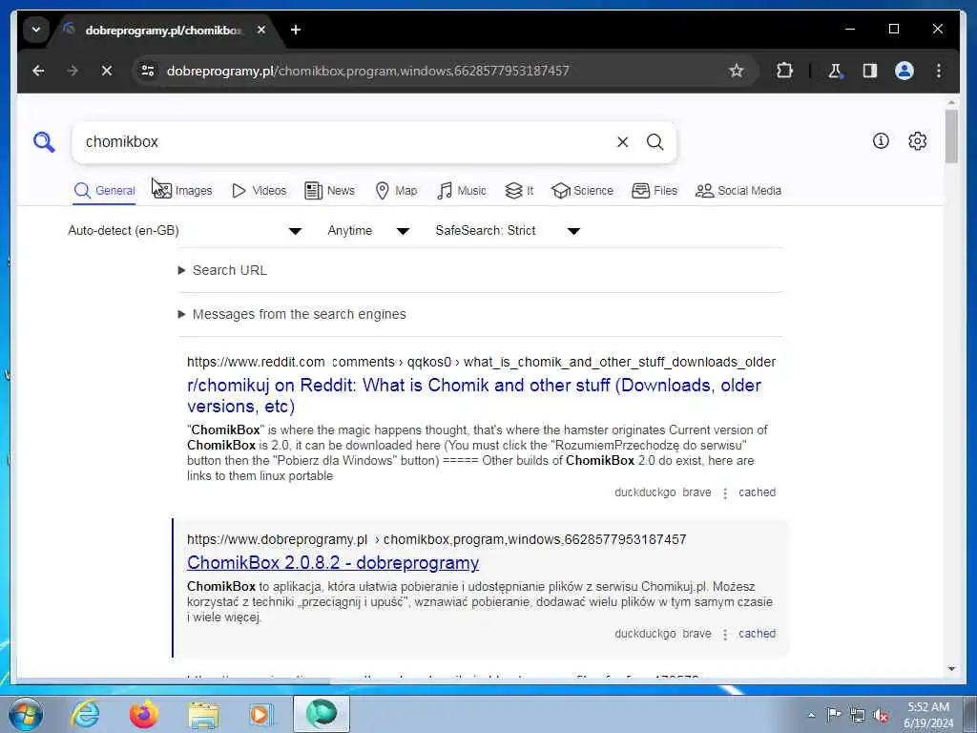Click the address bar URL text
This screenshot has height=733, width=977.
click(x=367, y=71)
